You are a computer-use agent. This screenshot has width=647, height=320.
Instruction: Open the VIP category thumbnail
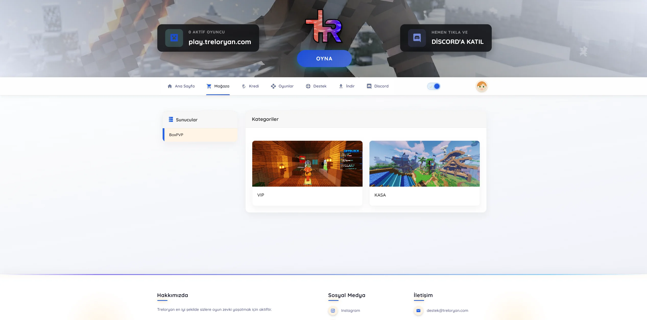(x=307, y=164)
